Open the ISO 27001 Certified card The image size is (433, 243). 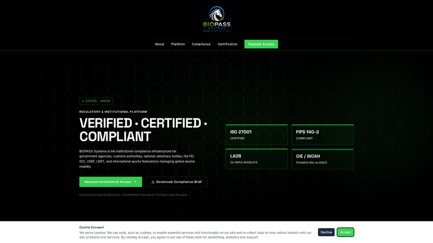click(x=257, y=135)
